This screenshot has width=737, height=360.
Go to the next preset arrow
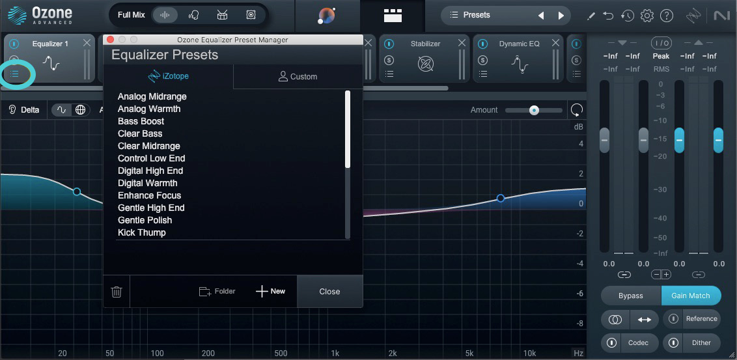point(561,16)
